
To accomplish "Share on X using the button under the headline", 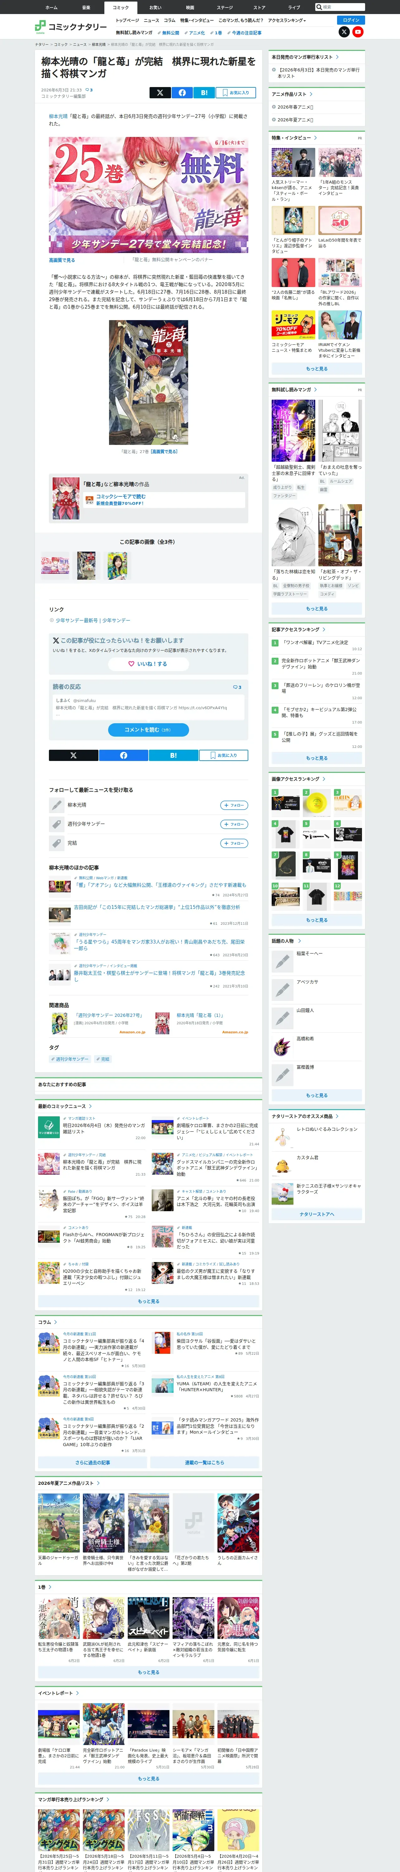I will [x=160, y=93].
